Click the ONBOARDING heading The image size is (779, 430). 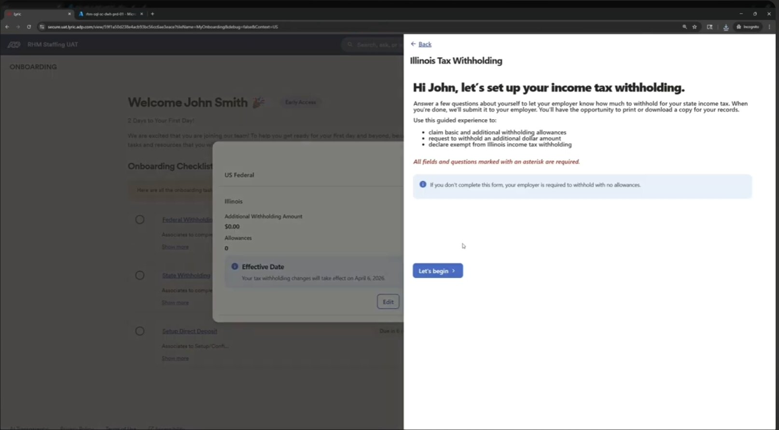pyautogui.click(x=33, y=67)
